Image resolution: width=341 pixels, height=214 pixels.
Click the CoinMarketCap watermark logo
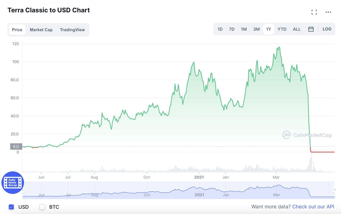click(307, 135)
